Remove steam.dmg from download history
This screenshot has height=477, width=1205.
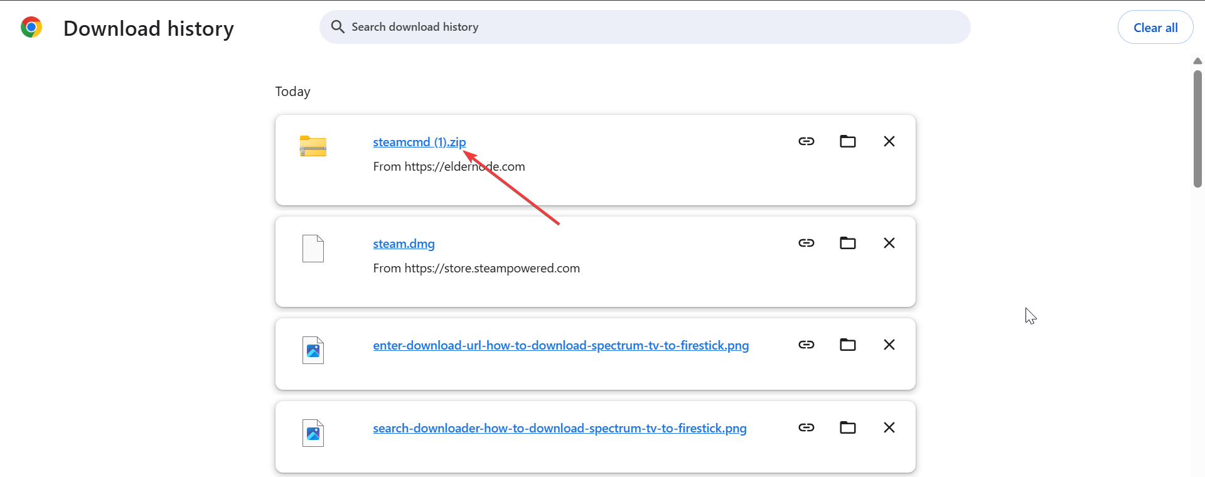tap(889, 243)
